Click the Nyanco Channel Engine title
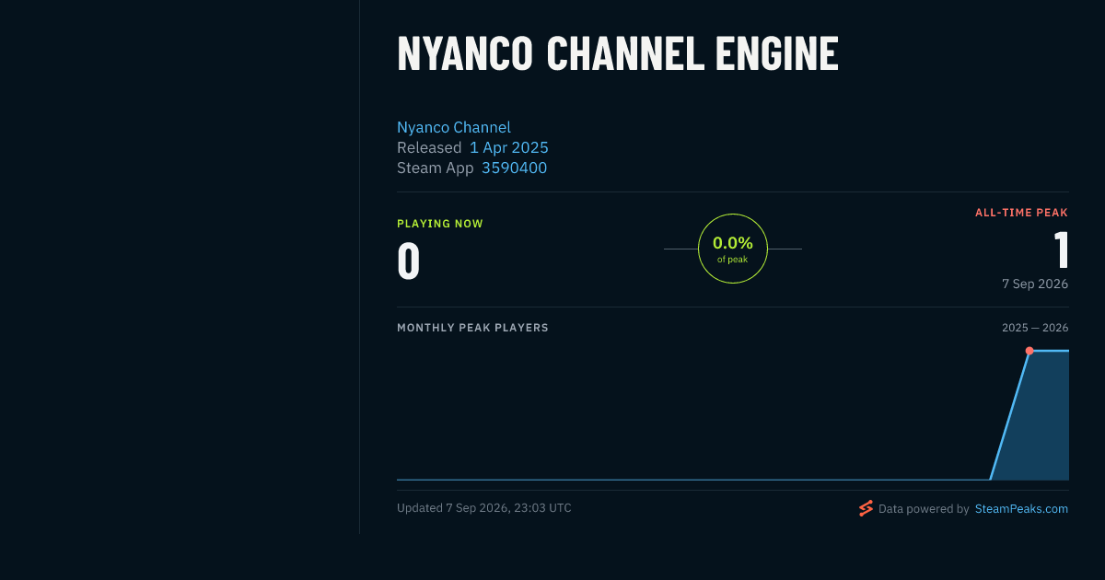This screenshot has height=580, width=1105. pyautogui.click(x=618, y=54)
